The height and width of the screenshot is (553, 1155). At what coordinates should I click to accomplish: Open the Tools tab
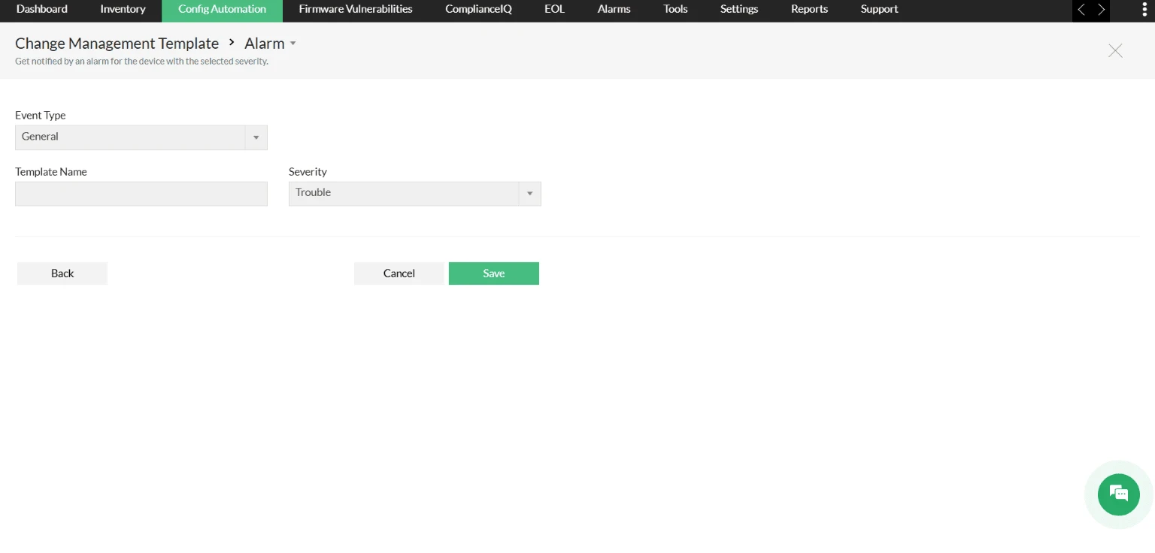tap(675, 10)
